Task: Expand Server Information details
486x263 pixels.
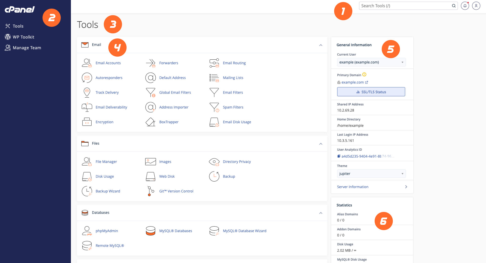Action: coord(353,187)
